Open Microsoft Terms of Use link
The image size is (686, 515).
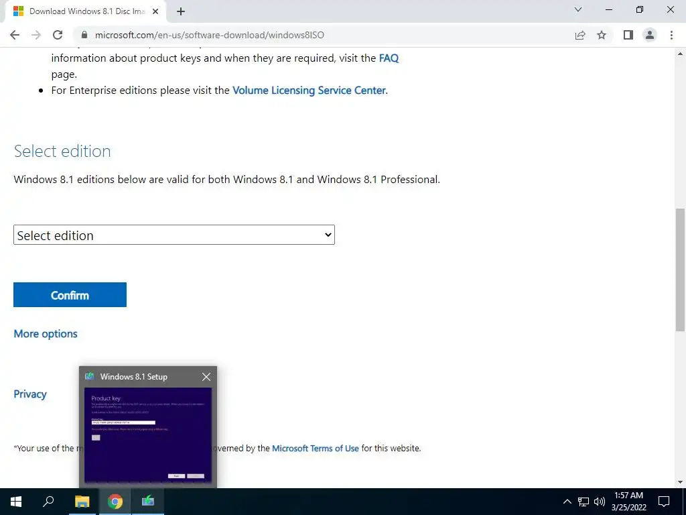(x=316, y=449)
